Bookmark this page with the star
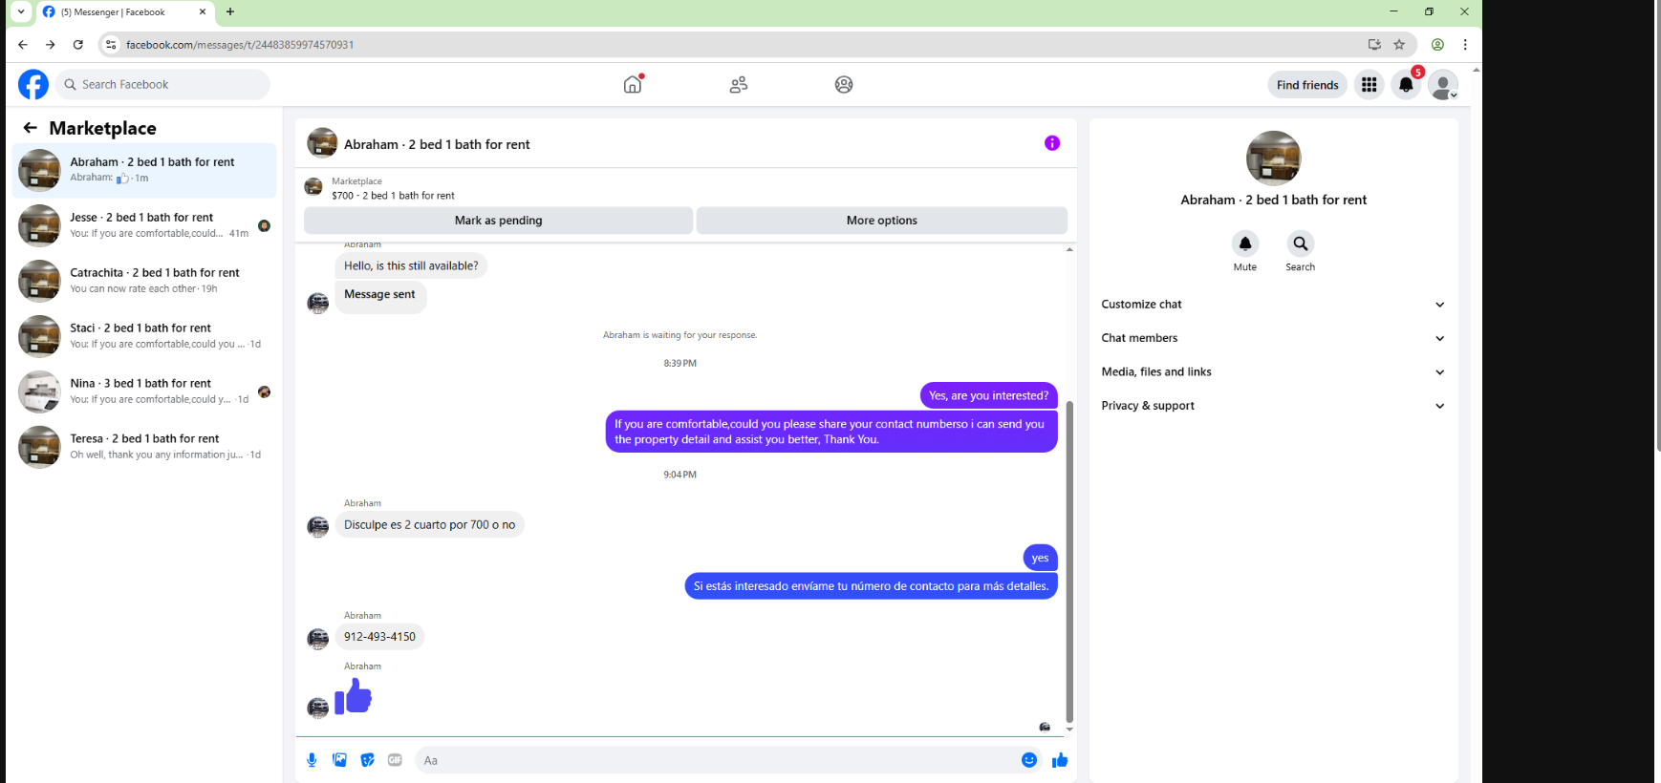 [1399, 45]
